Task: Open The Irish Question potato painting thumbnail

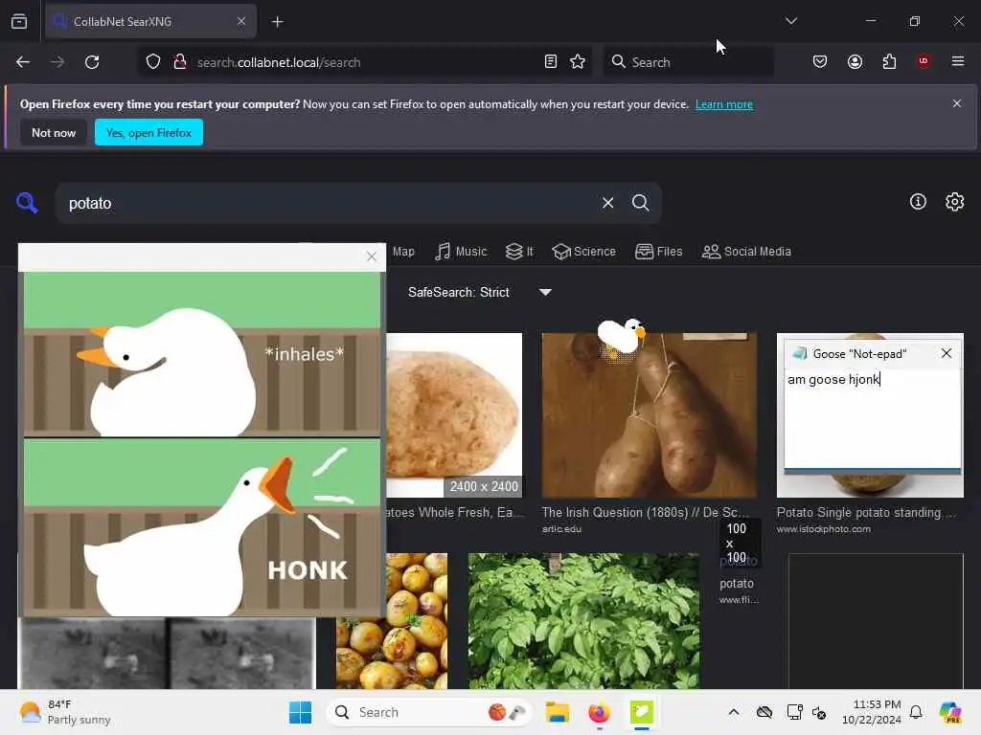Action: [x=649, y=415]
